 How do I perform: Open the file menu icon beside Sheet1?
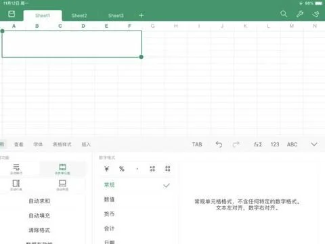(12, 14)
